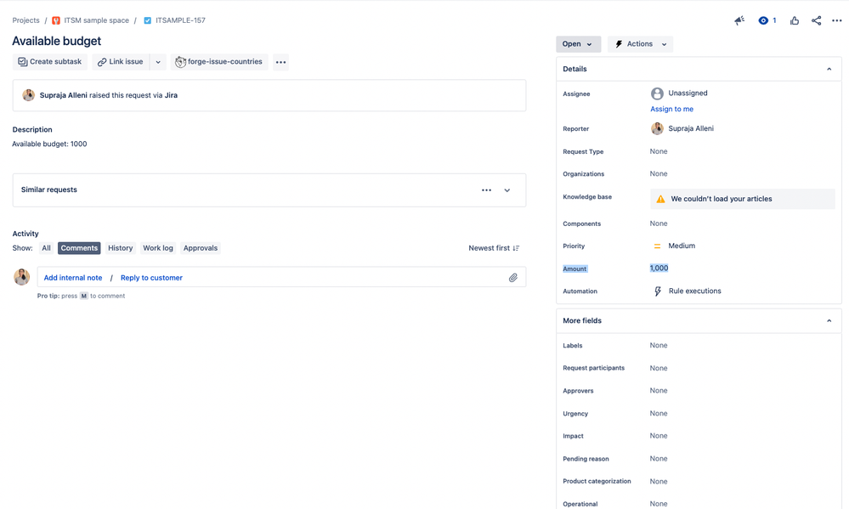Edit the Request Type None value
The image size is (849, 509).
coord(659,151)
